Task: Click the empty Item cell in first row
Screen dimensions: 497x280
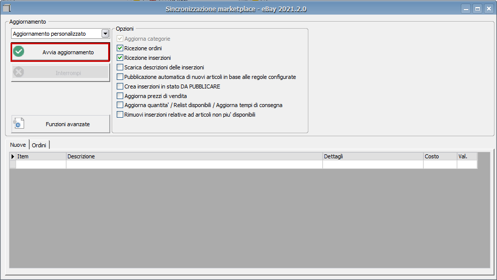Action: (x=41, y=164)
